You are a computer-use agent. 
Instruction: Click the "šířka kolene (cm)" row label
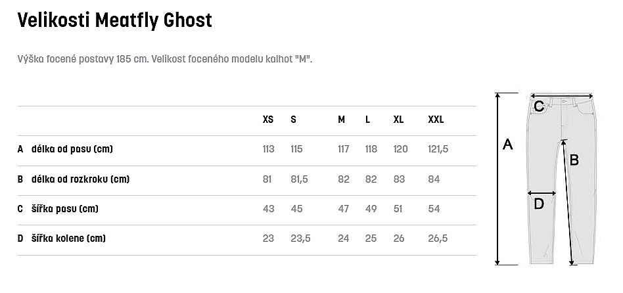point(68,238)
